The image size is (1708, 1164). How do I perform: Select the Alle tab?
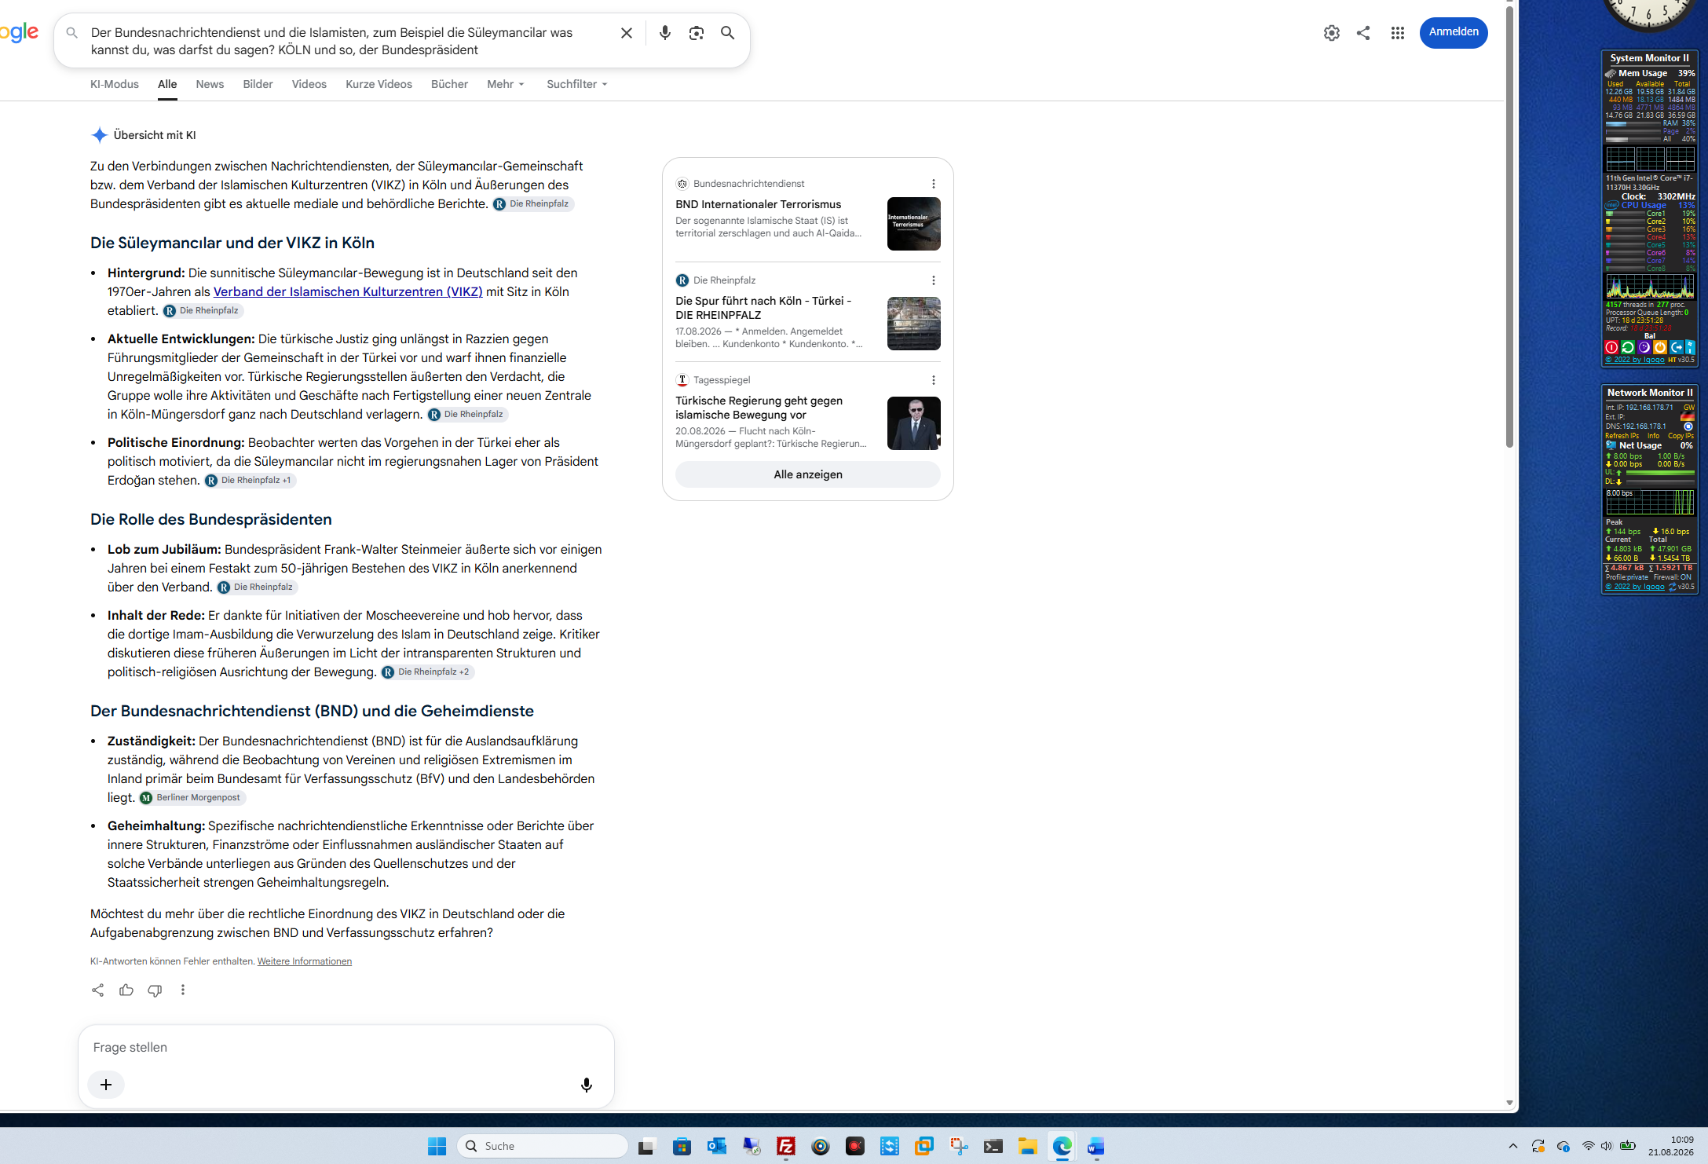tap(167, 84)
